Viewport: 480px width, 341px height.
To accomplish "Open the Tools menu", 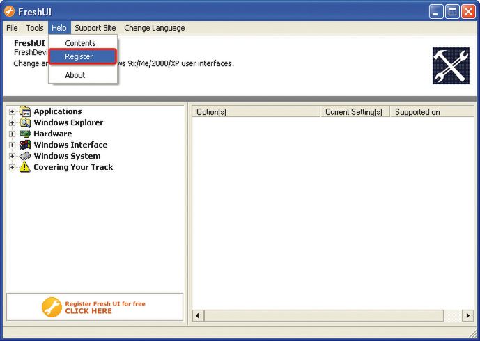I will (35, 28).
